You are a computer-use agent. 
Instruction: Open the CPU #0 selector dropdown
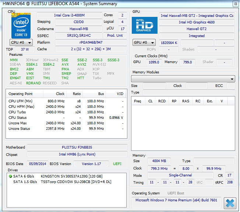21,43
